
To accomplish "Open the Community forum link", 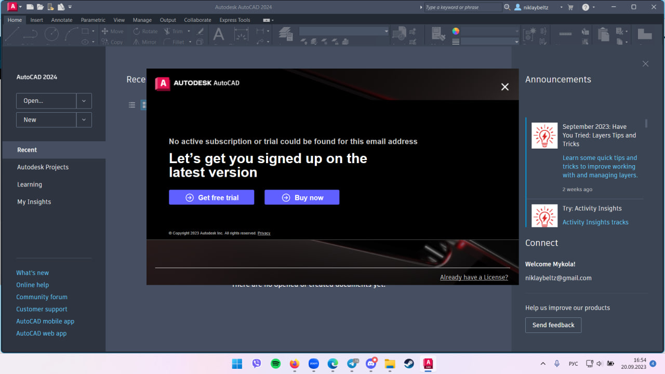I will (x=42, y=297).
